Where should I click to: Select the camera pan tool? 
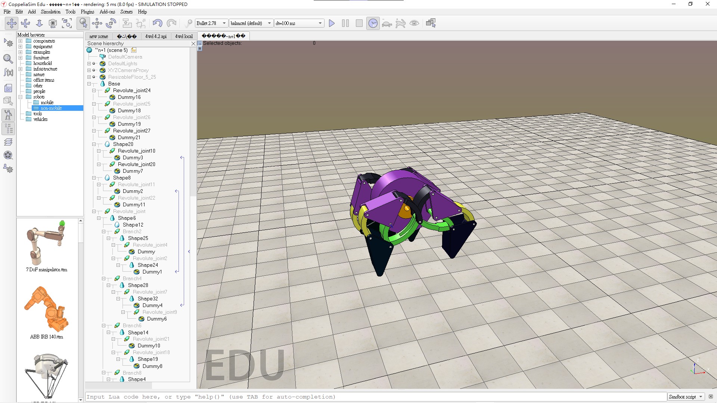(12, 23)
